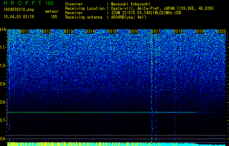Click the HROFFT 1.0.0 title text
Screen dimensions: 229x146
click(x=29, y=3)
